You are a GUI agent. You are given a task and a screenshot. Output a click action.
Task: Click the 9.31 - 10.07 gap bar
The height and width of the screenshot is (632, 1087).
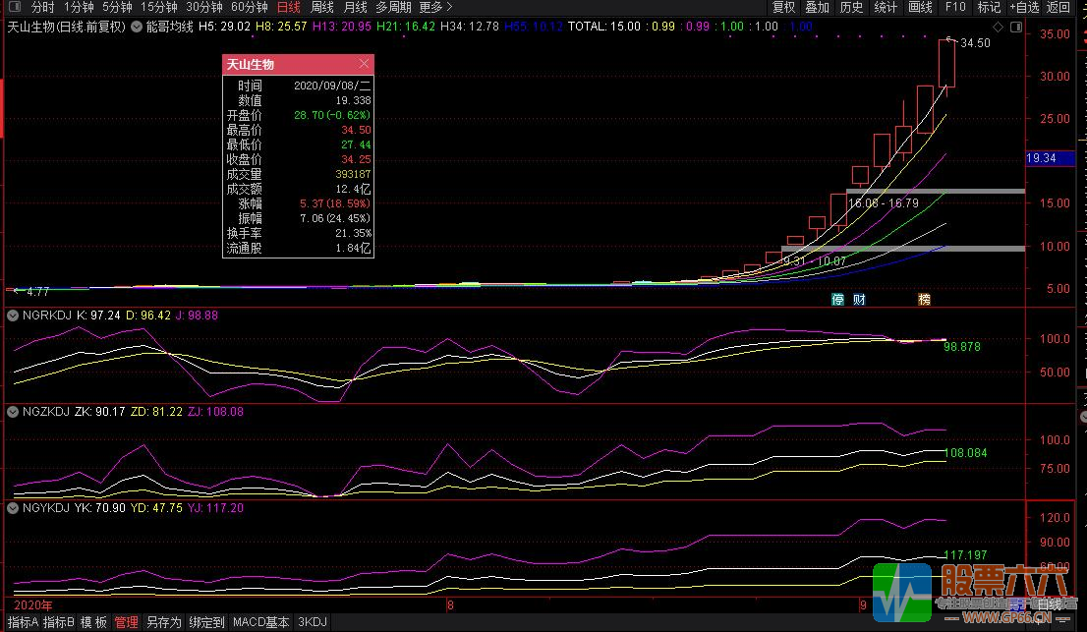[x=902, y=248]
